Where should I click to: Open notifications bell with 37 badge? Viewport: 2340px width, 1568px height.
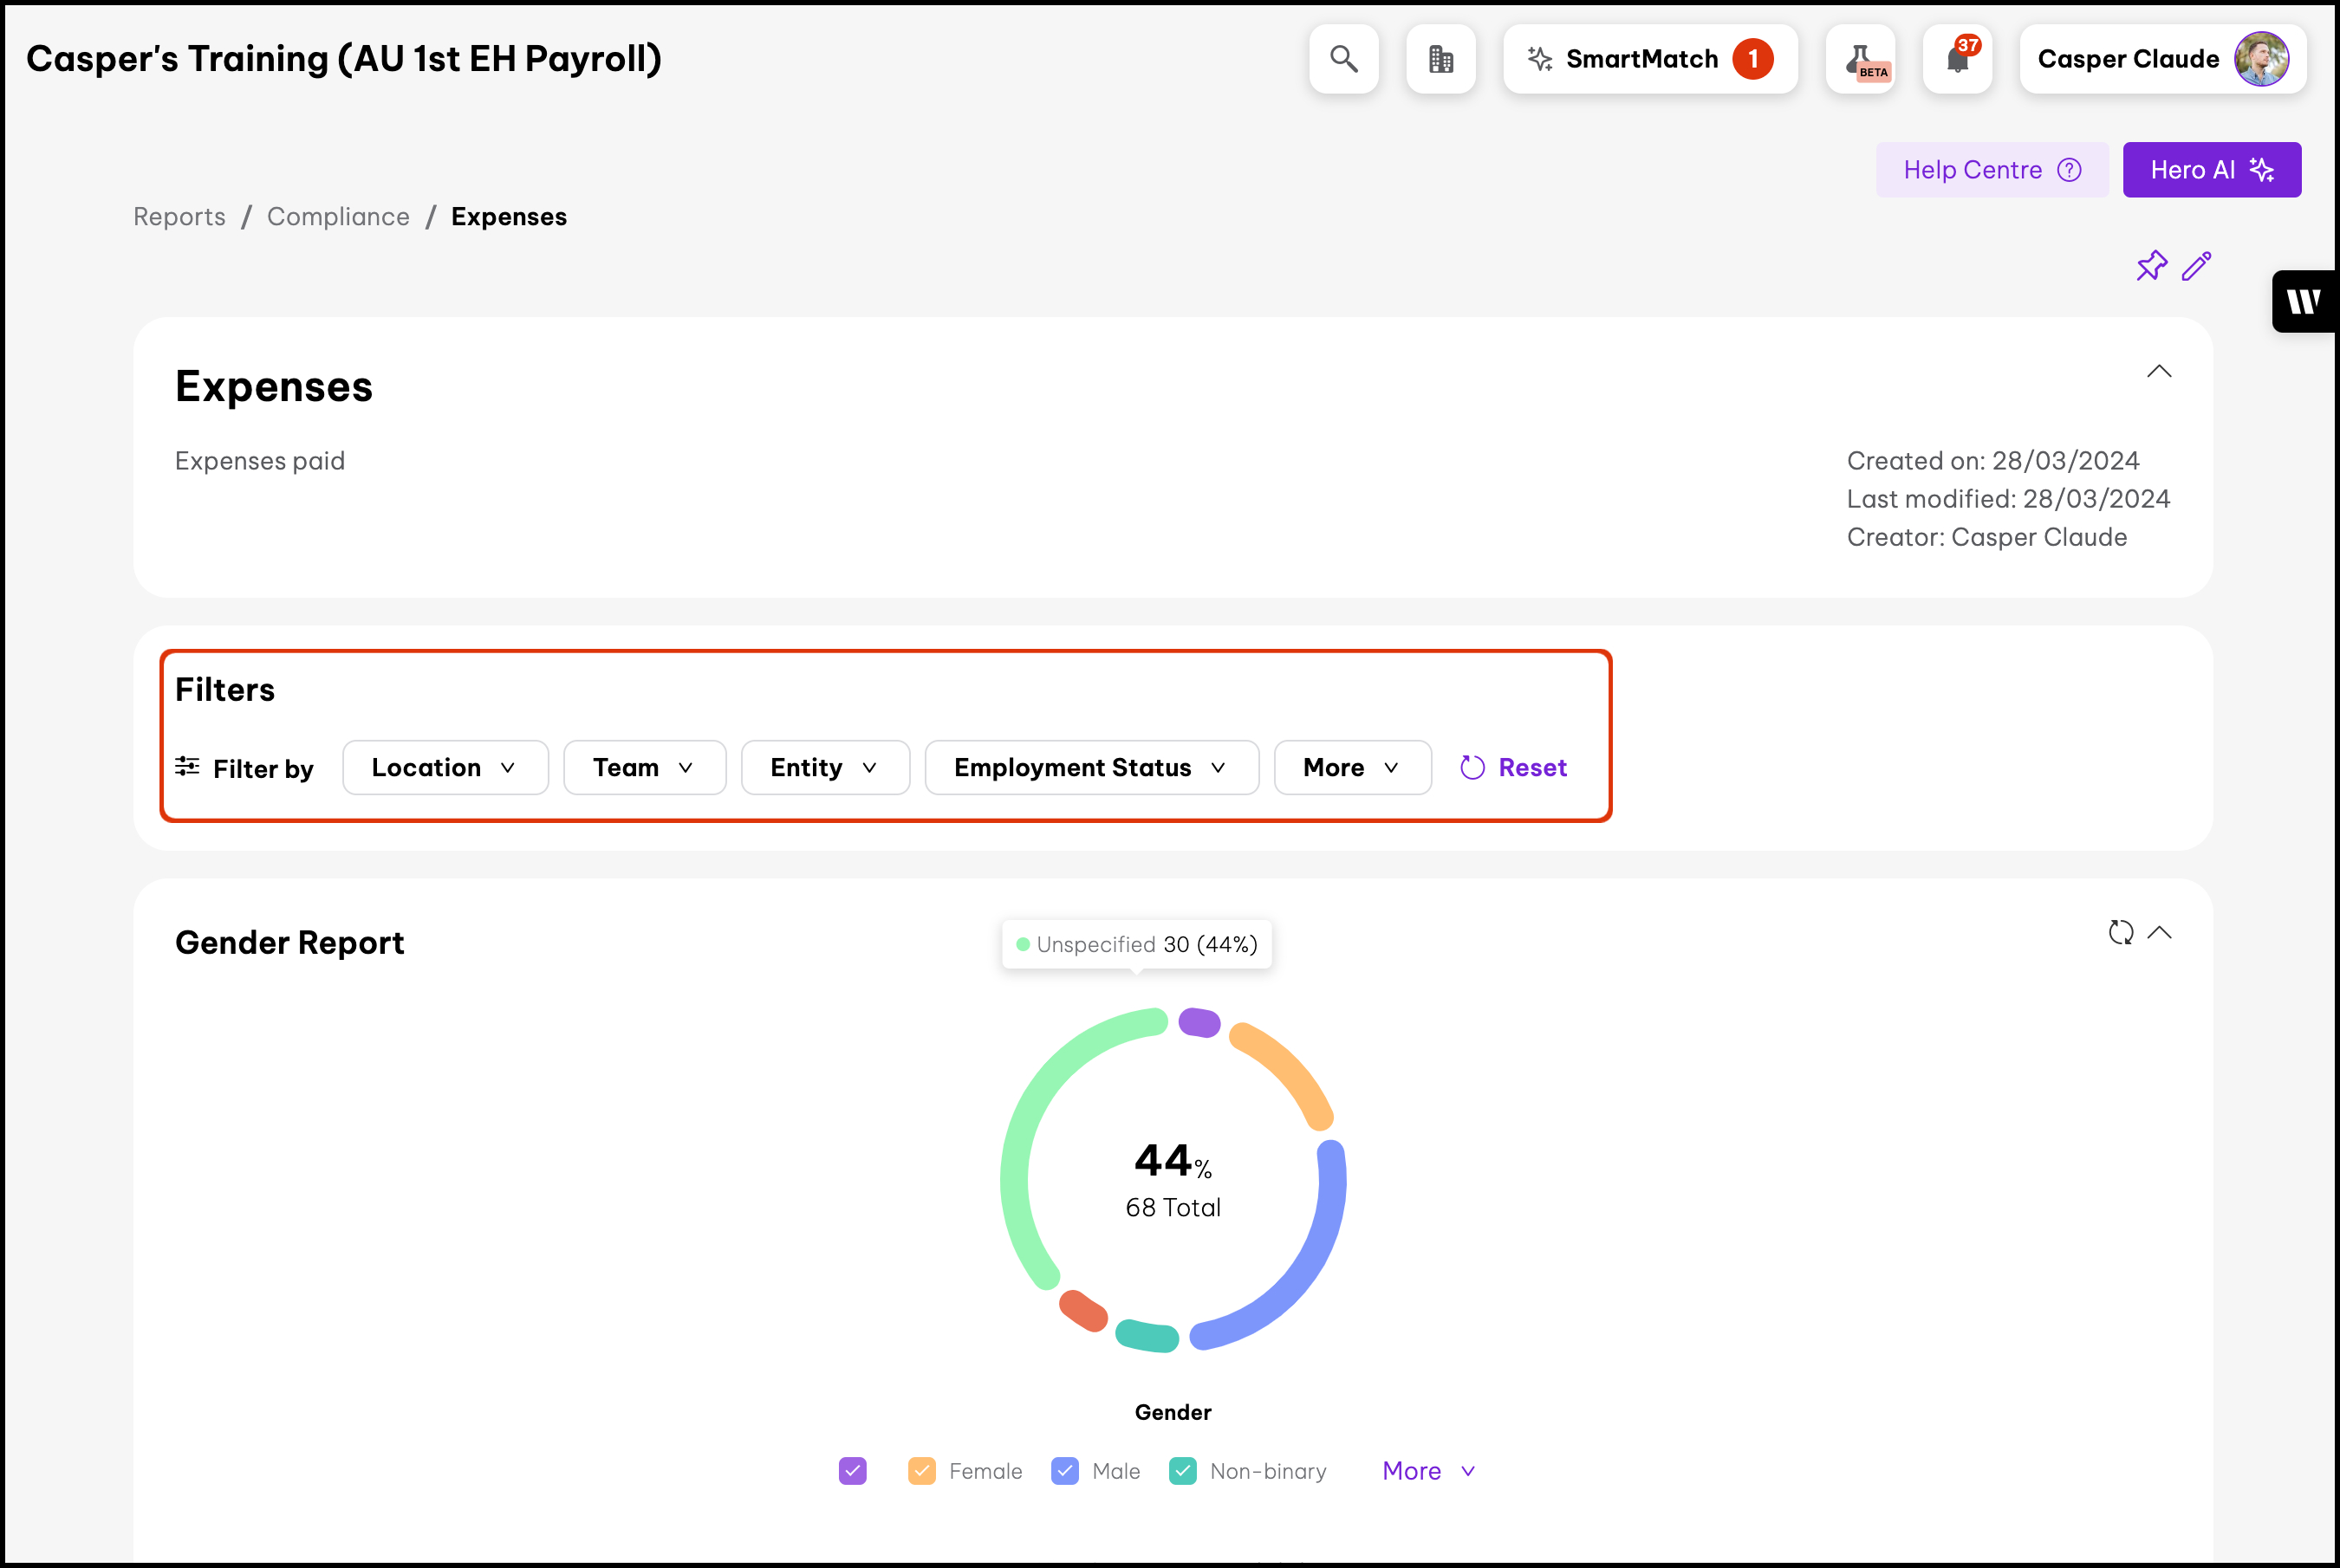coord(1957,59)
